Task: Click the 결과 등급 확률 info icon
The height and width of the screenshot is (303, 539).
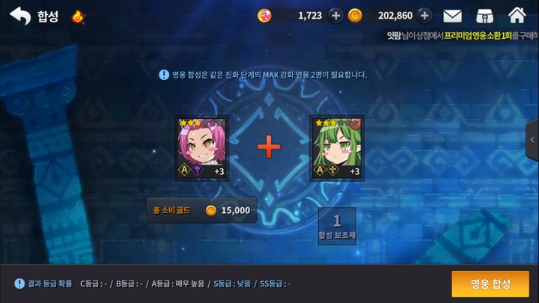Action: coord(19,284)
